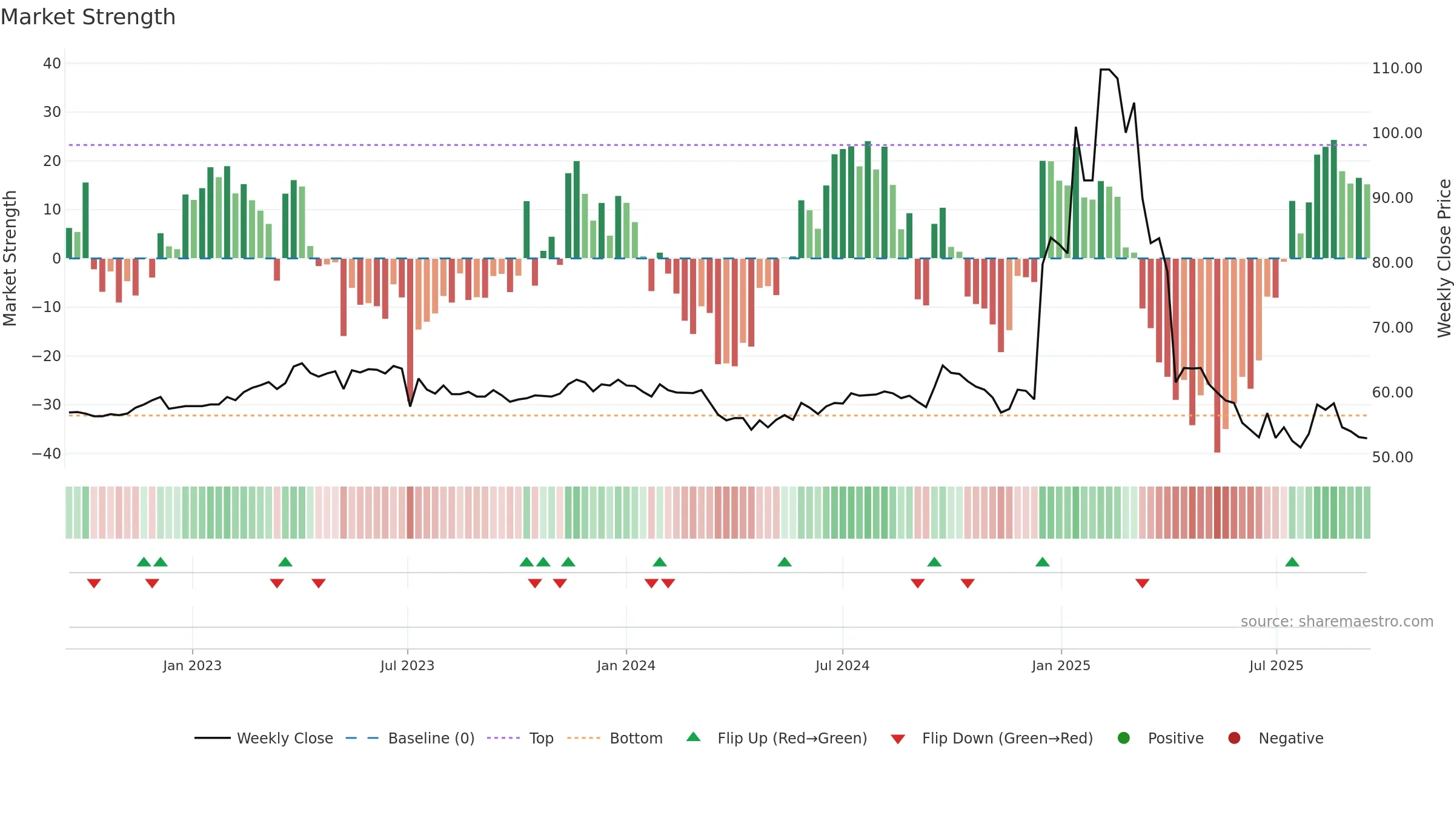Click the -40 market strength axis label
The width and height of the screenshot is (1454, 818).
tap(47, 453)
